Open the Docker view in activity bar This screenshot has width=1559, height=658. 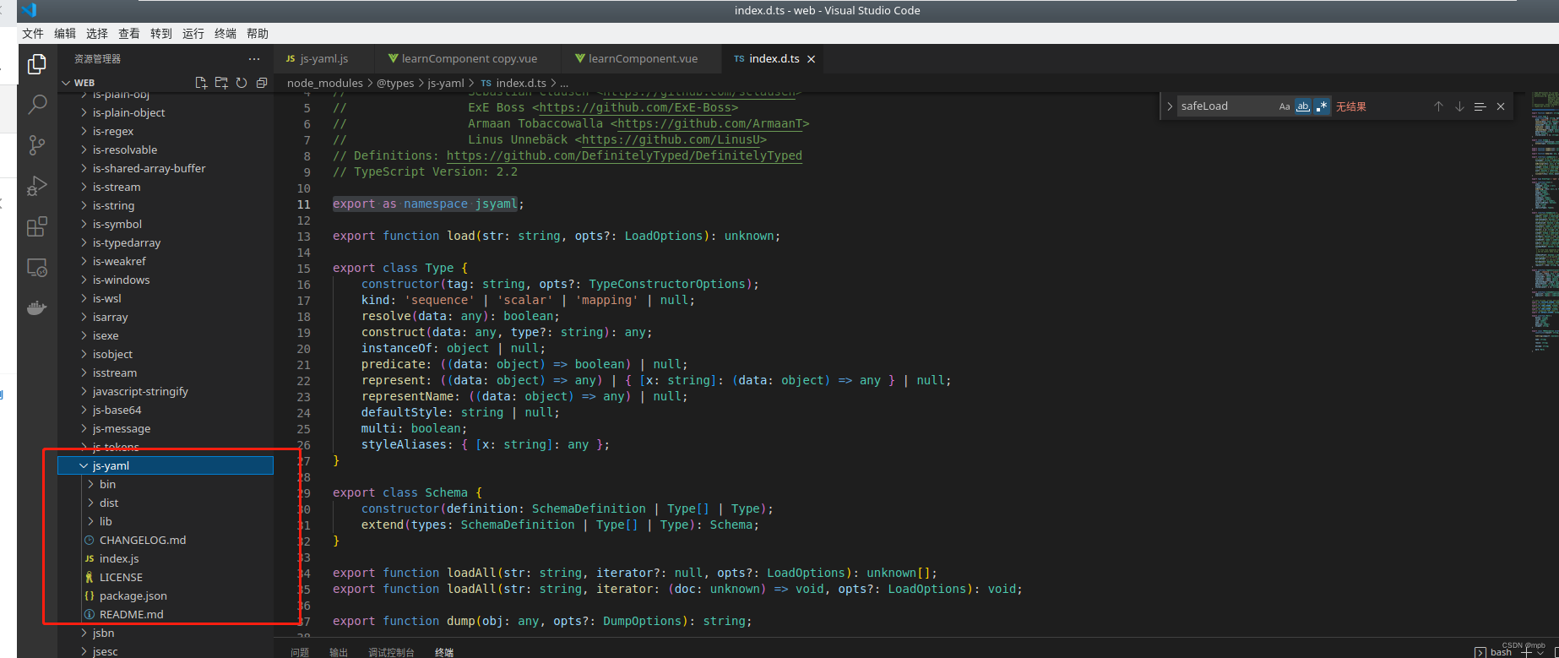coord(37,307)
